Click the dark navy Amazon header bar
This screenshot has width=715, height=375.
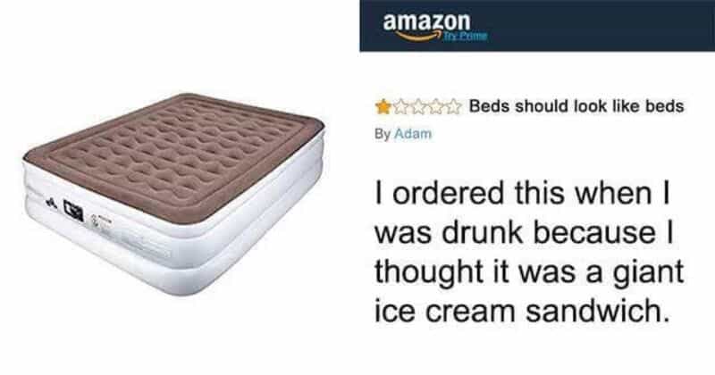point(537,26)
